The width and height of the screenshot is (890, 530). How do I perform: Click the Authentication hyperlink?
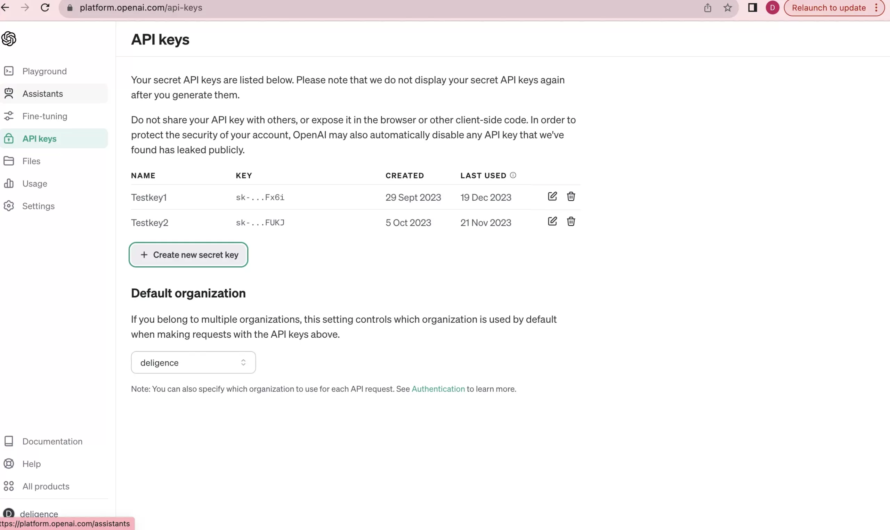(438, 389)
